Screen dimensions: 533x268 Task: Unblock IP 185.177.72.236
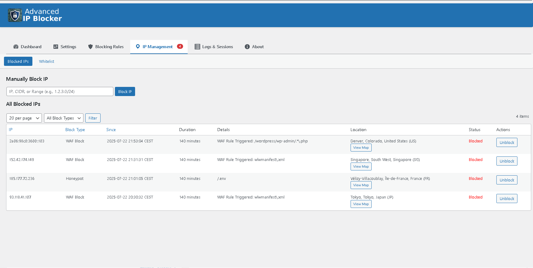coord(507,180)
